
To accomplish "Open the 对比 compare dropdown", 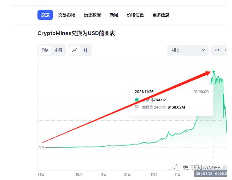I will tap(188, 50).
